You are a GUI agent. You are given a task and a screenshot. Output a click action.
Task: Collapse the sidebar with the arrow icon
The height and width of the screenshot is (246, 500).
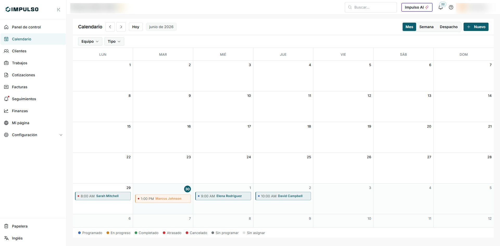(x=59, y=10)
